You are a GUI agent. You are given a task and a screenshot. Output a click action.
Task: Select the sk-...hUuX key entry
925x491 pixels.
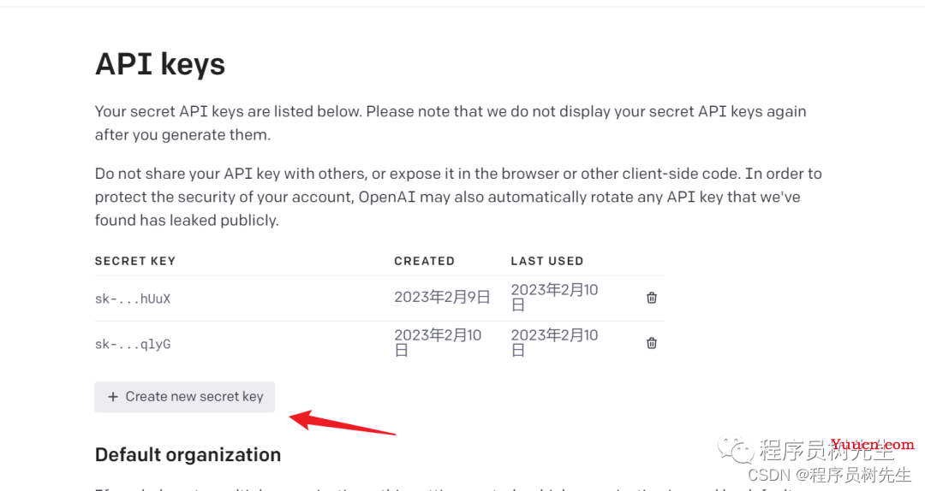tap(133, 299)
